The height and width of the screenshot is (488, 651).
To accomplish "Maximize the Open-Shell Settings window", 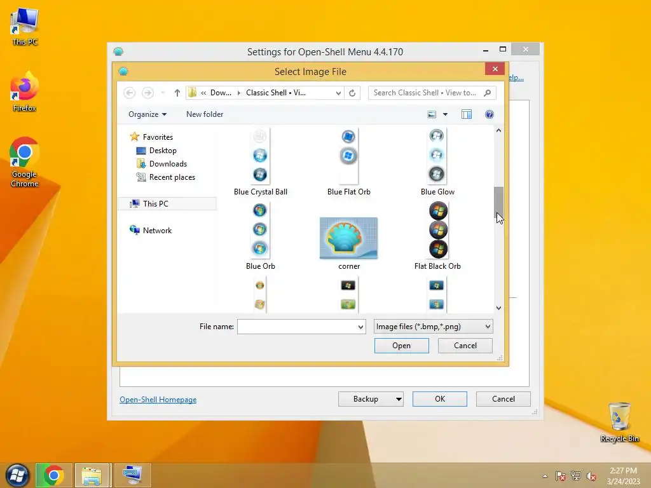I will pos(503,50).
